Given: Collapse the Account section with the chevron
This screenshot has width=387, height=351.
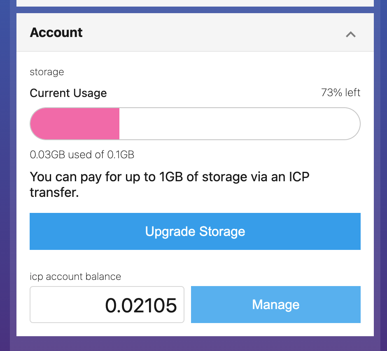Looking at the screenshot, I should [350, 34].
